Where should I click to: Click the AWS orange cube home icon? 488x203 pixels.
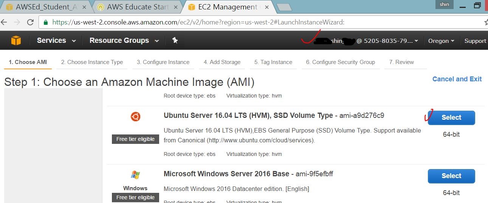(x=16, y=41)
